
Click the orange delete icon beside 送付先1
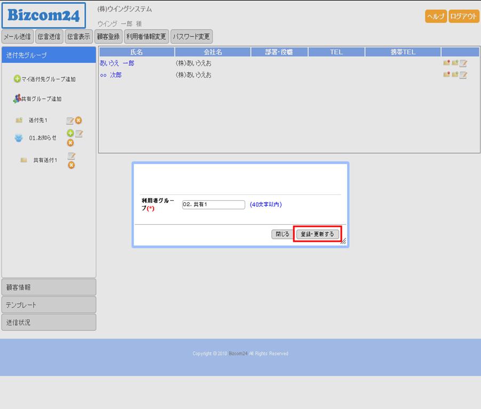click(78, 121)
